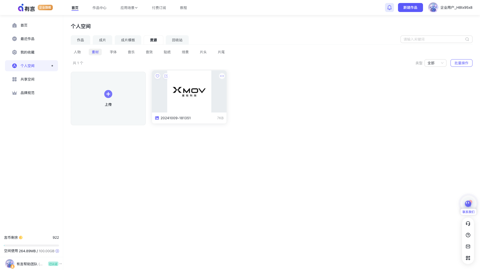Viewport: 480px width, 270px height.
Task: Click the 我的收藏 shield icon
Action: 14,52
